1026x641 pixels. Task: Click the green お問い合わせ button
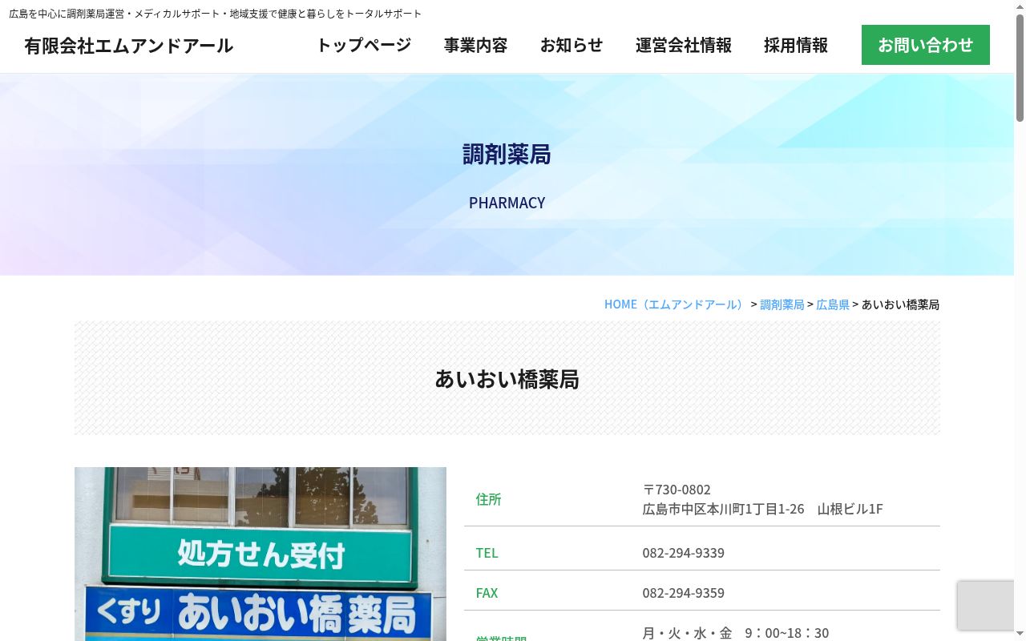point(926,45)
